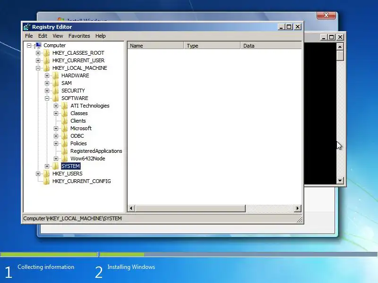Click horizontal scrollbar thumb in values pane
This screenshot has height=283, width=378.
pyautogui.click(x=190, y=208)
